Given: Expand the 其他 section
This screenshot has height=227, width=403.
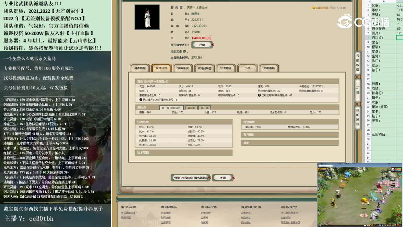Looking at the screenshot, I should pos(247,142).
